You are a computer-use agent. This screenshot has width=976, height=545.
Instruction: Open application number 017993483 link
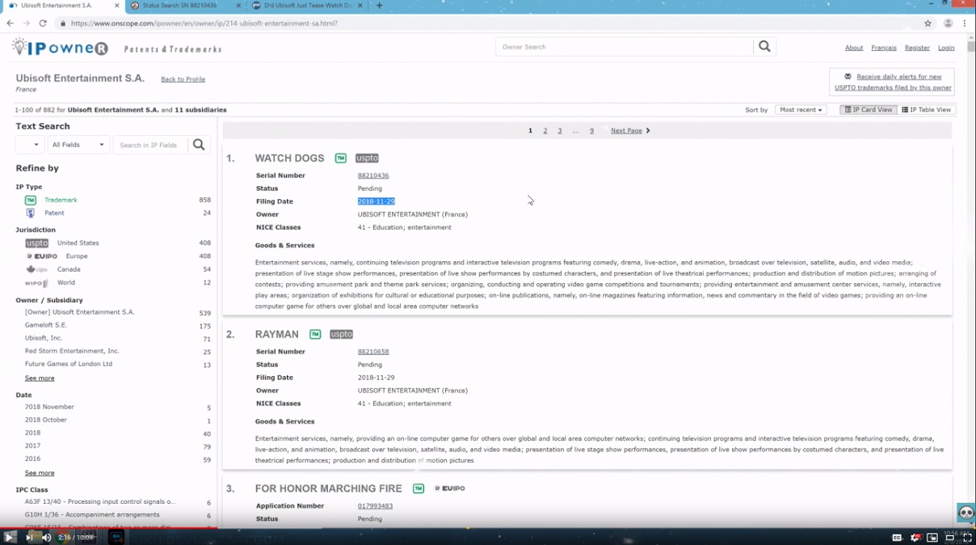coord(375,506)
